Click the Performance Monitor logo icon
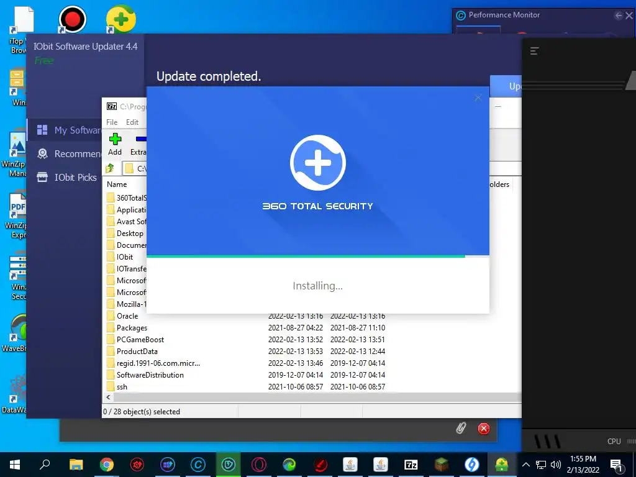The image size is (636, 477). [461, 16]
